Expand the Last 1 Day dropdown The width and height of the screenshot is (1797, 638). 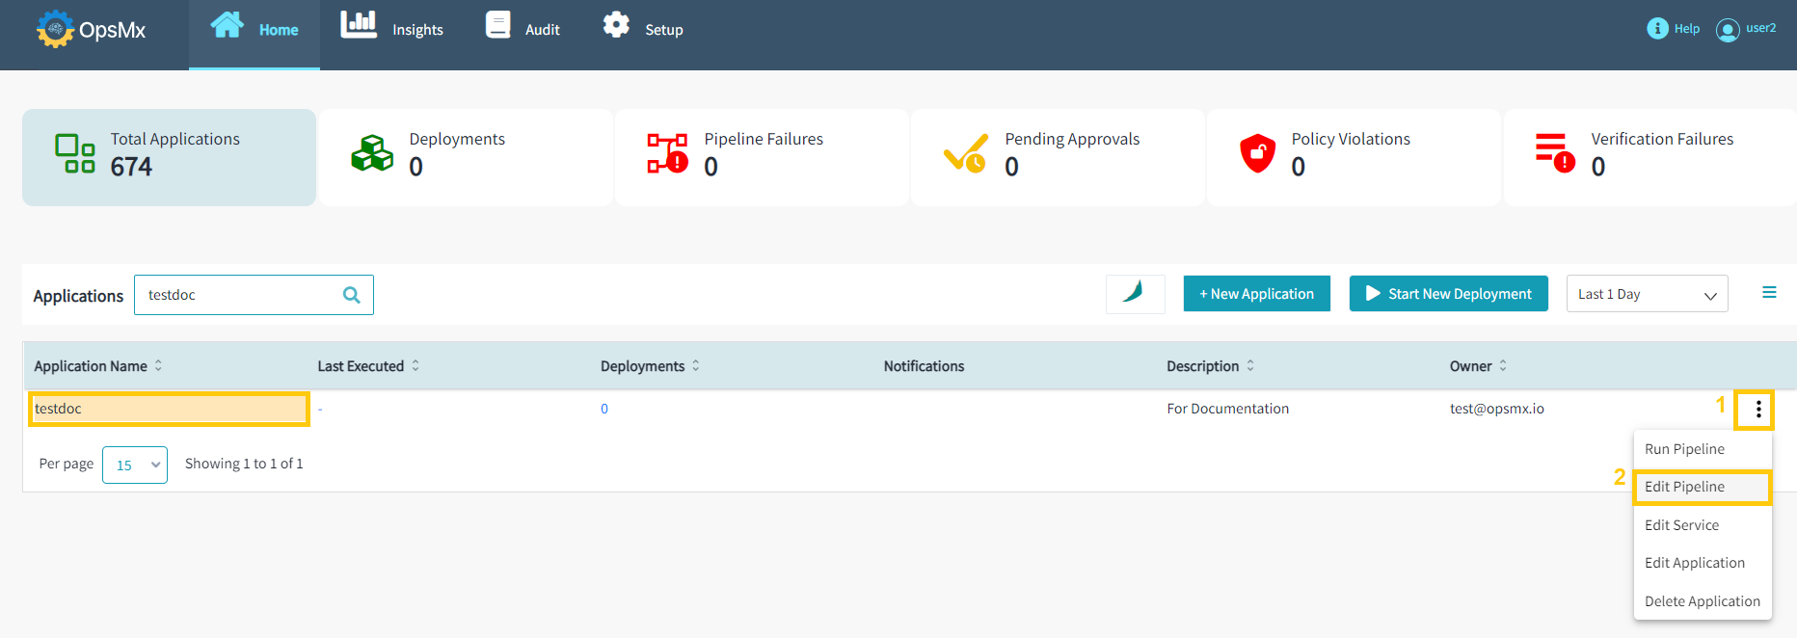(x=1647, y=294)
